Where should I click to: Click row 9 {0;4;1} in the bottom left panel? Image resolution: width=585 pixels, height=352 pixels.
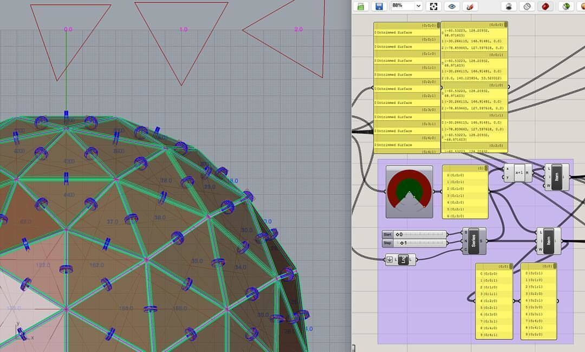494,335
